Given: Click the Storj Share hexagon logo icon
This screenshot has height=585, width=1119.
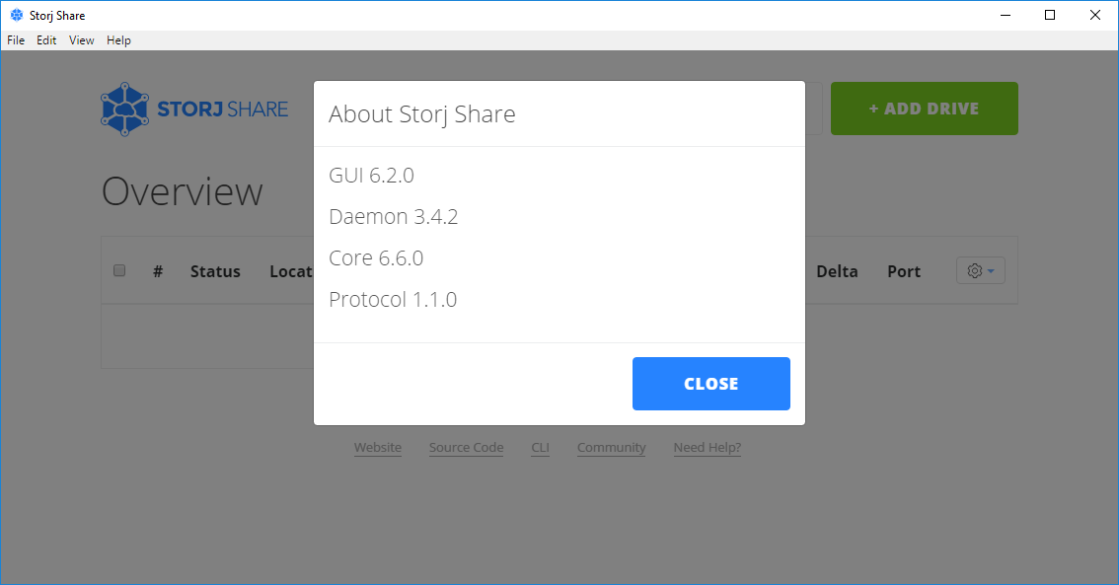Looking at the screenshot, I should click(x=124, y=109).
